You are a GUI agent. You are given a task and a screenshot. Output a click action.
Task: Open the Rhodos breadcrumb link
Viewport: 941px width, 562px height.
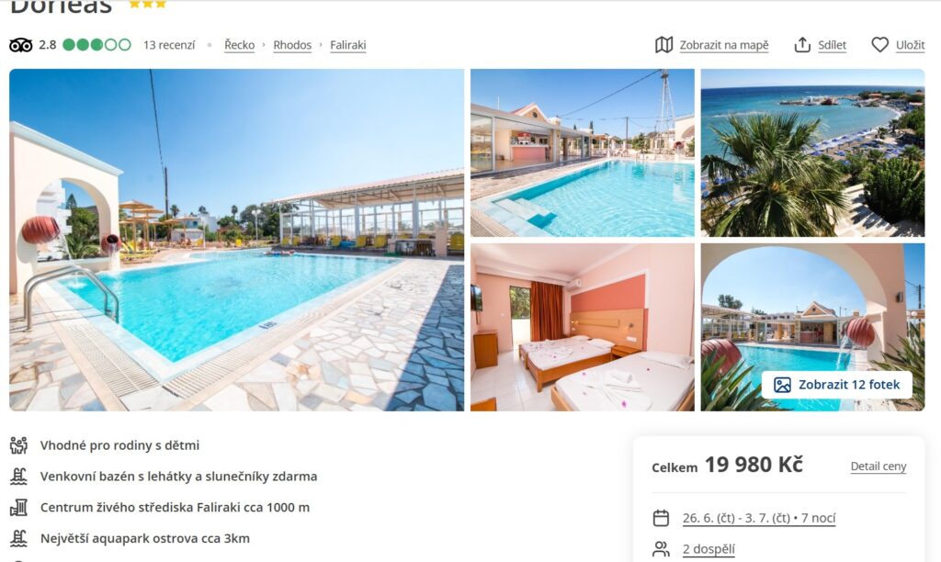point(292,45)
